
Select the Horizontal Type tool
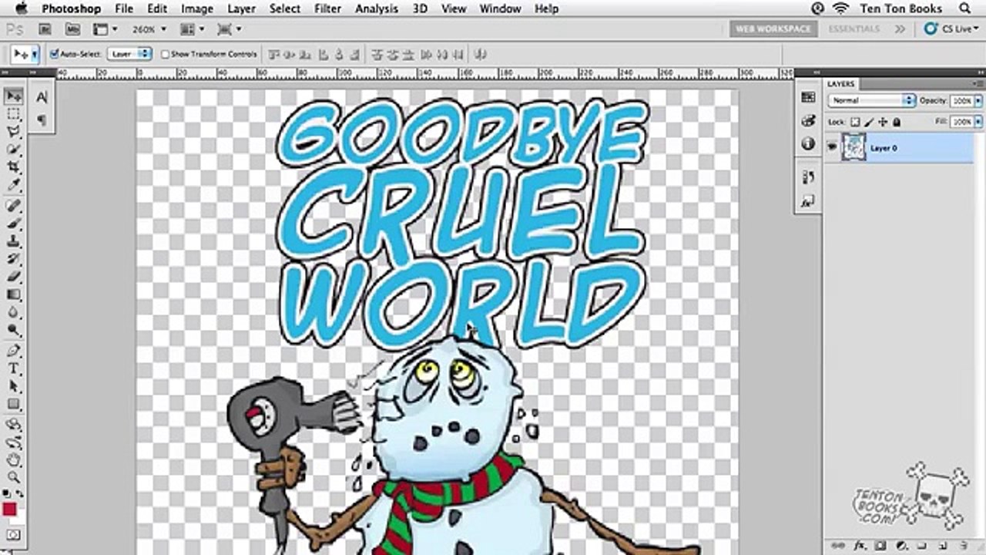coord(14,368)
